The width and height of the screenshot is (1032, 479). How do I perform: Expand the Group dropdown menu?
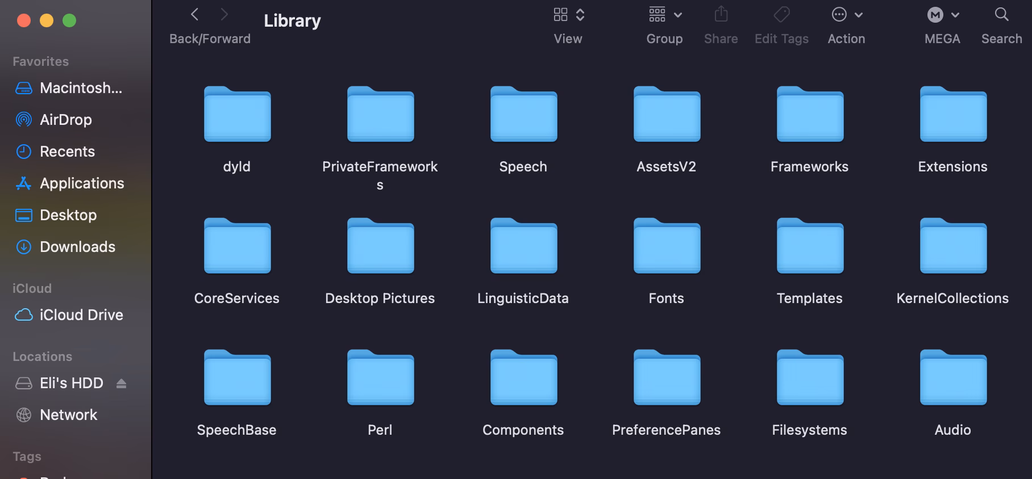[x=664, y=15]
